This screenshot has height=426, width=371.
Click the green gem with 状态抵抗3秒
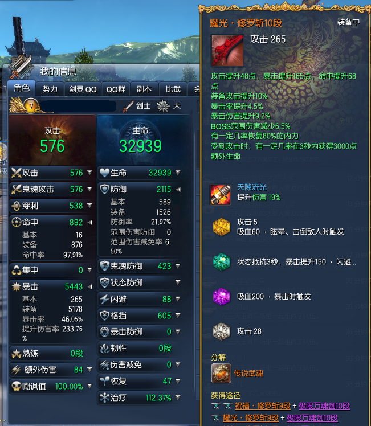pyautogui.click(x=222, y=261)
